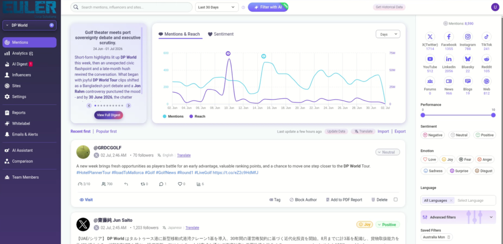Open the Positive sentiment tag on Jun Saito post
The width and height of the screenshot is (503, 244).
pos(388,224)
